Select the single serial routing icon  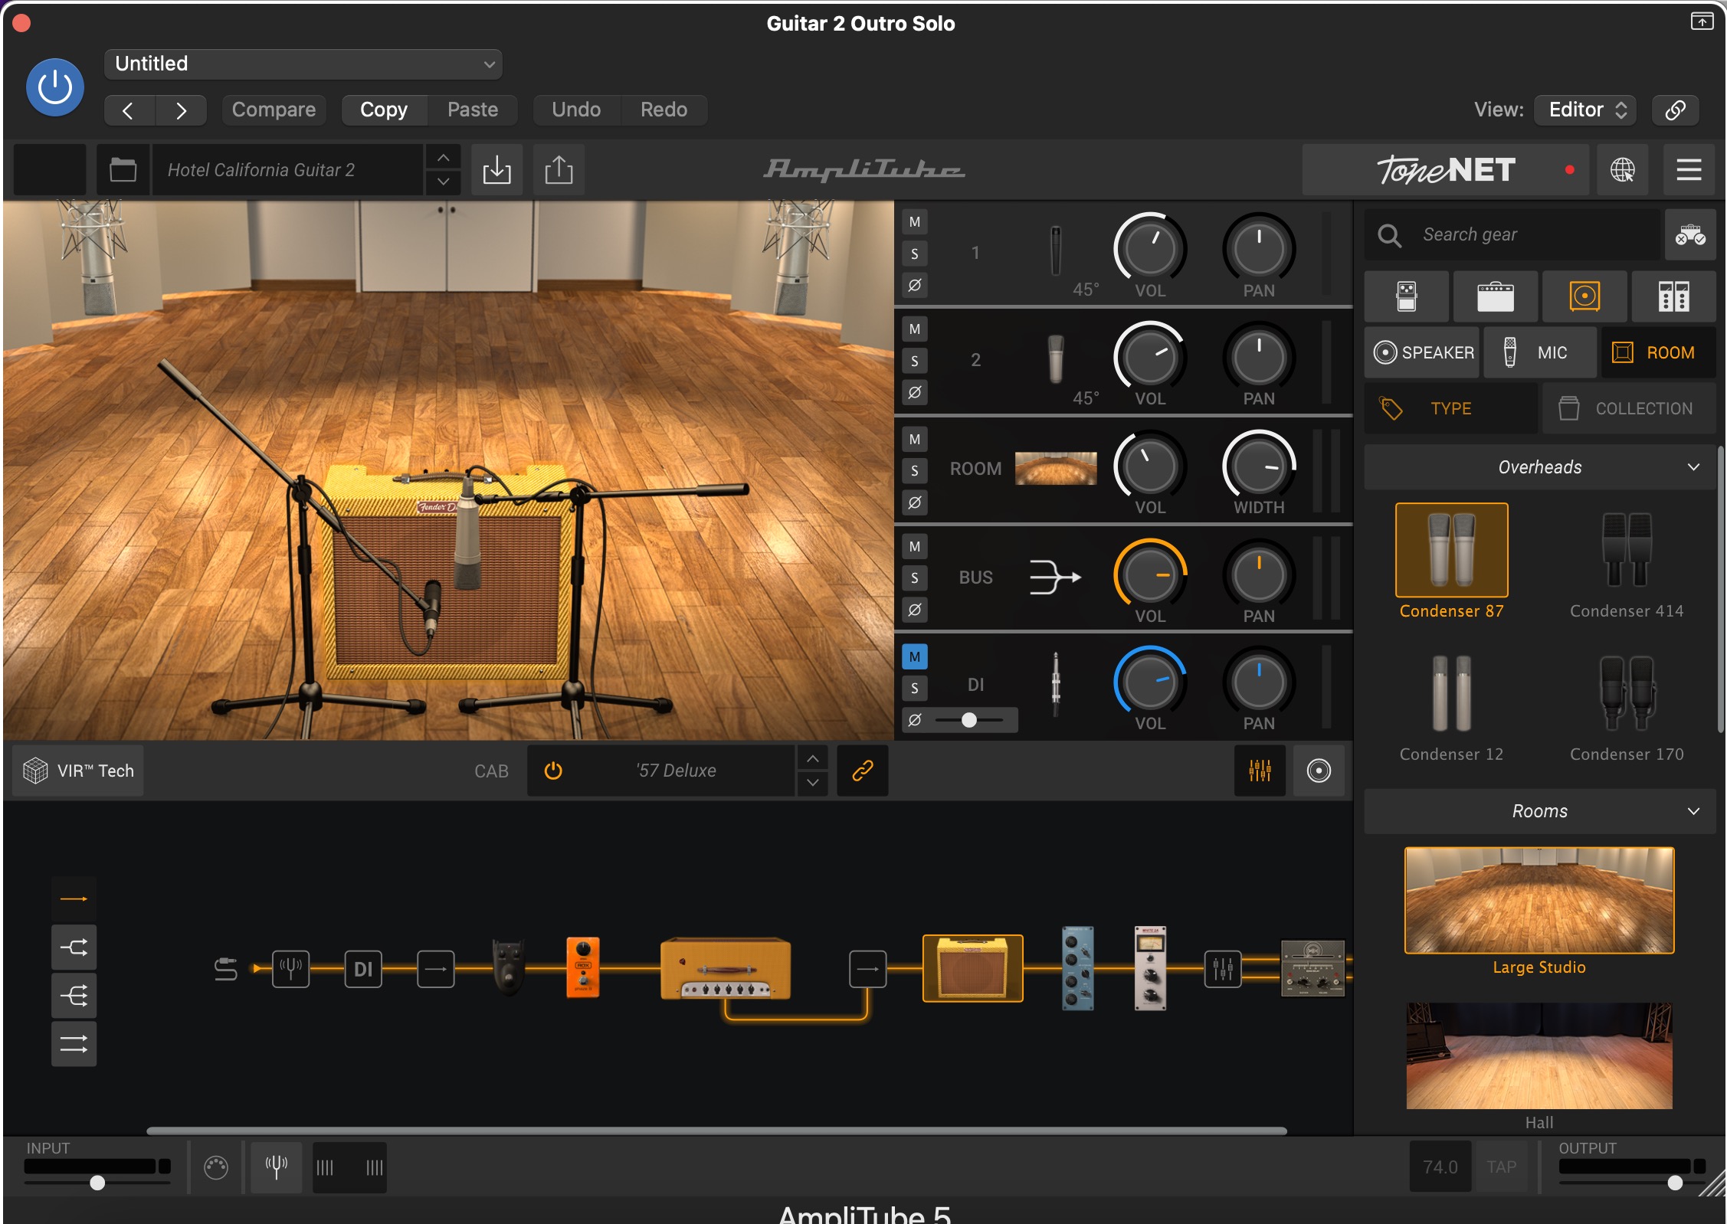click(74, 898)
